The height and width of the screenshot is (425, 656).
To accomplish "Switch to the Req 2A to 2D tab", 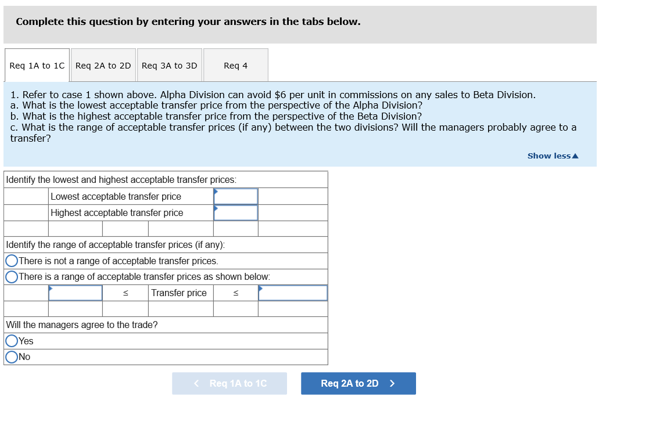I will coord(103,64).
